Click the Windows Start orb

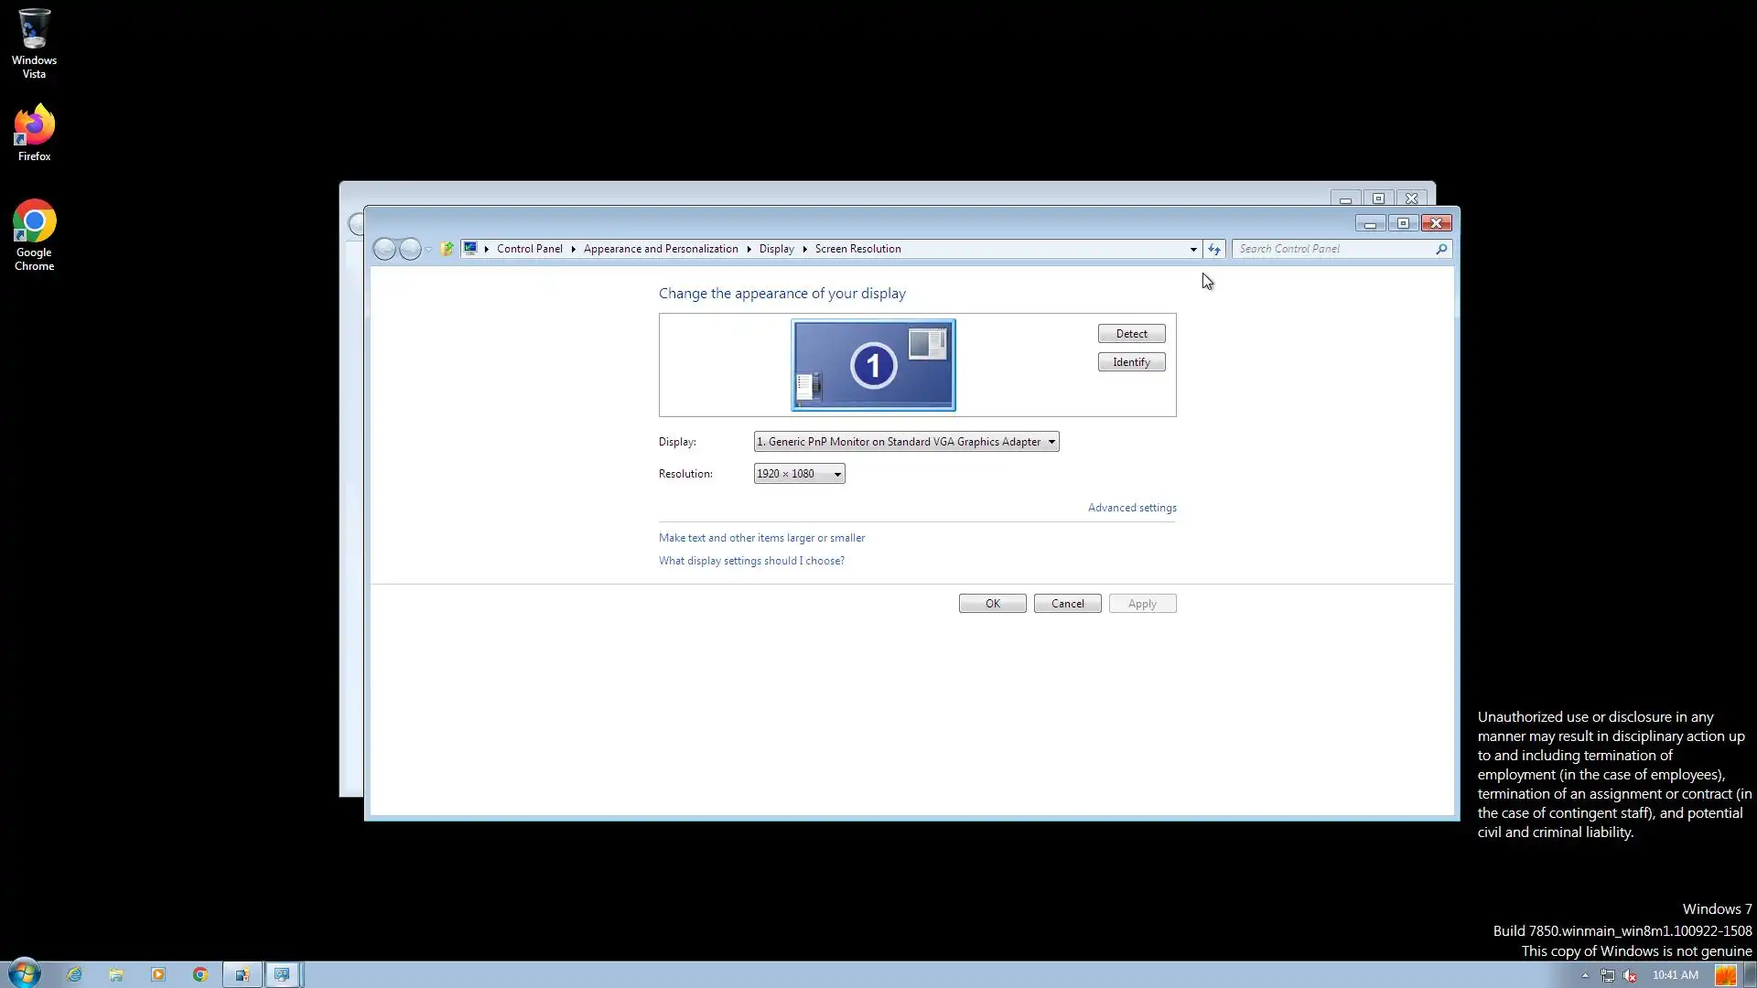pyautogui.click(x=25, y=973)
